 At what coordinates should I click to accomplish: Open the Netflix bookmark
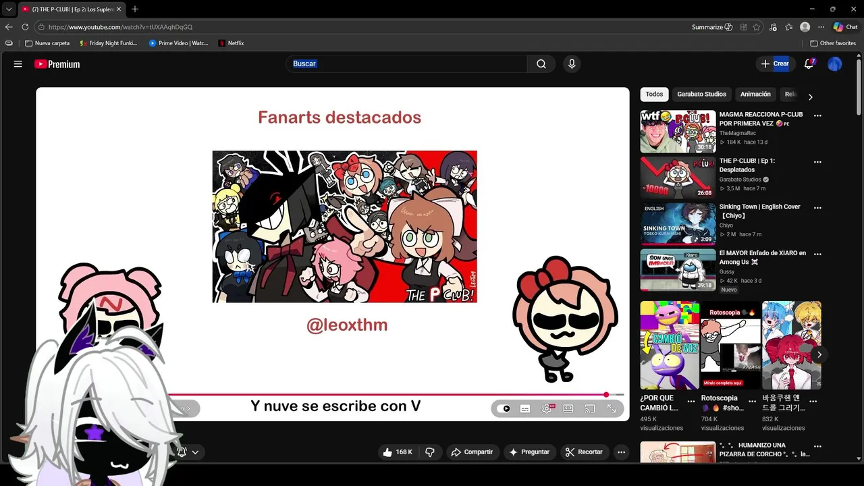(x=232, y=43)
